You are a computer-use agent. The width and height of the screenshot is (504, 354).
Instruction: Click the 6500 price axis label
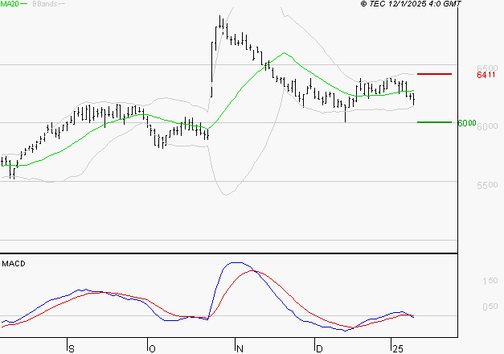488,68
